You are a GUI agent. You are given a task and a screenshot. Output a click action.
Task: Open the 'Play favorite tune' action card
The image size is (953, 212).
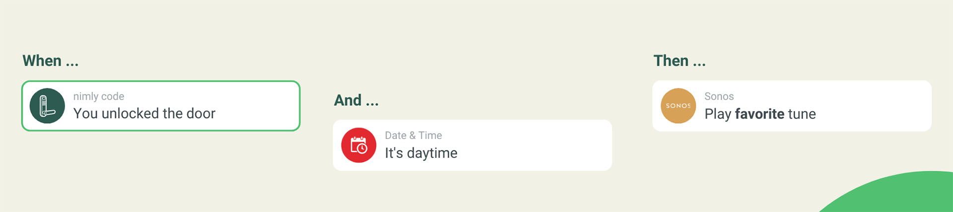tap(792, 106)
